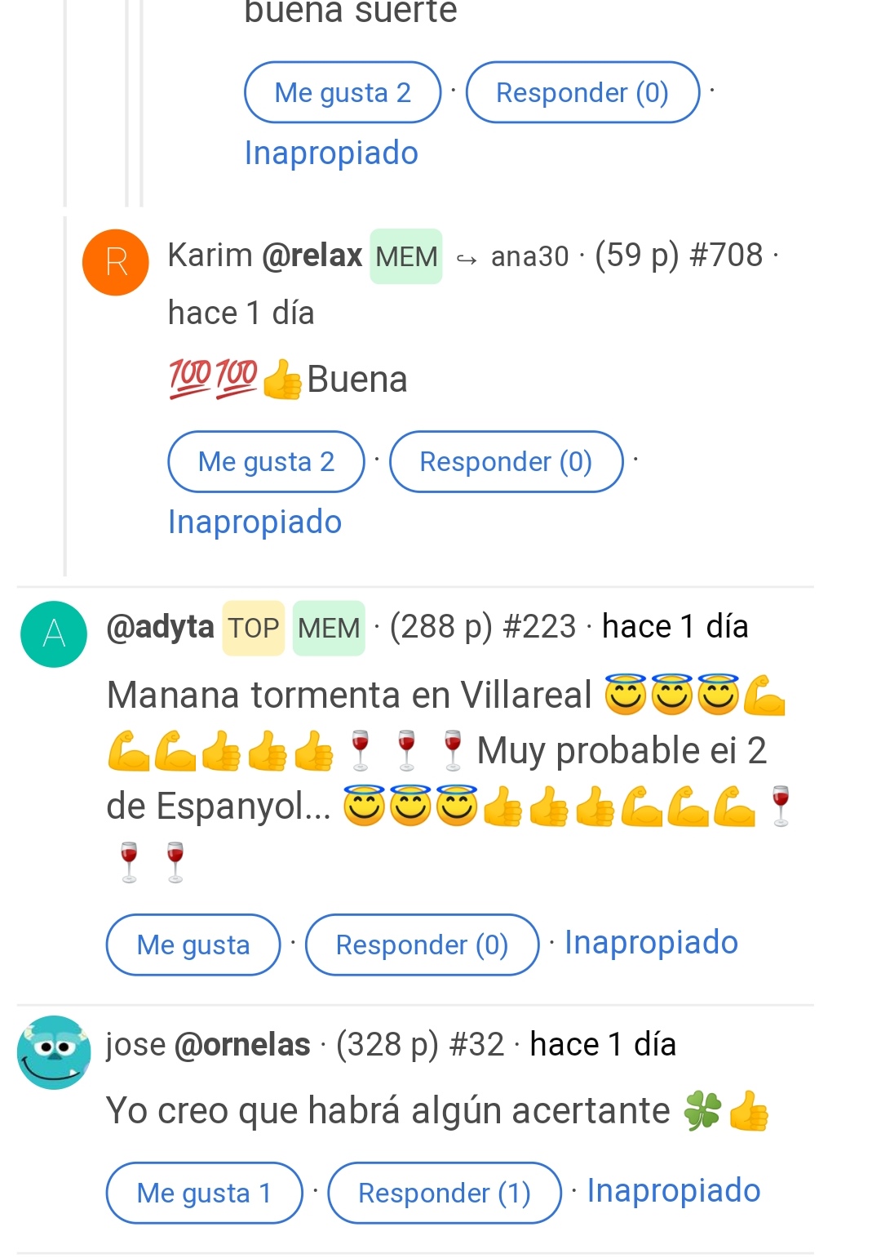Expand replies with Responder (1)

click(445, 1193)
